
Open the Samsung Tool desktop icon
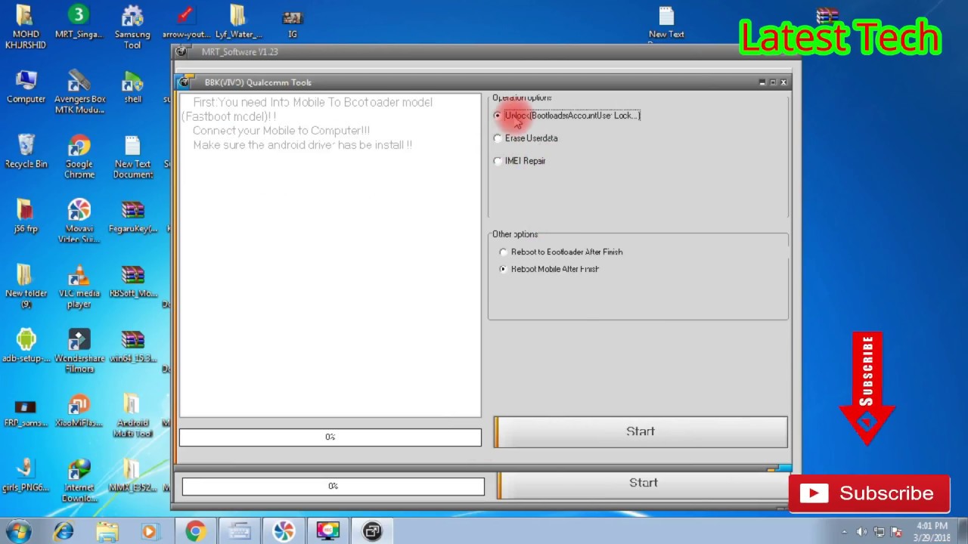tap(132, 27)
